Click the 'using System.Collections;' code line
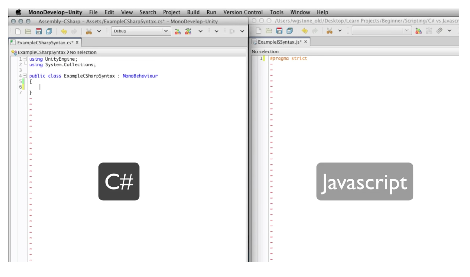This screenshot has height=277, width=470. (x=62, y=65)
